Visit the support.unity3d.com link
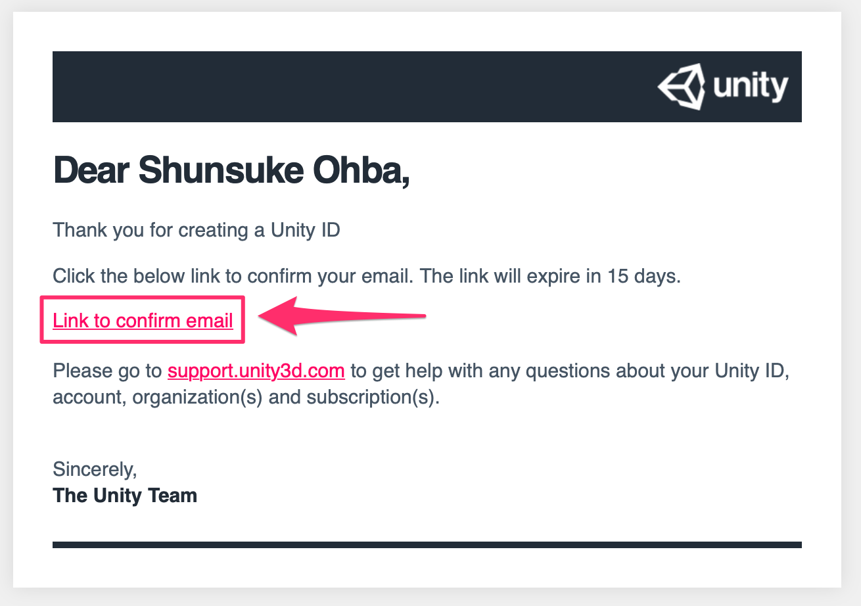 (x=256, y=371)
